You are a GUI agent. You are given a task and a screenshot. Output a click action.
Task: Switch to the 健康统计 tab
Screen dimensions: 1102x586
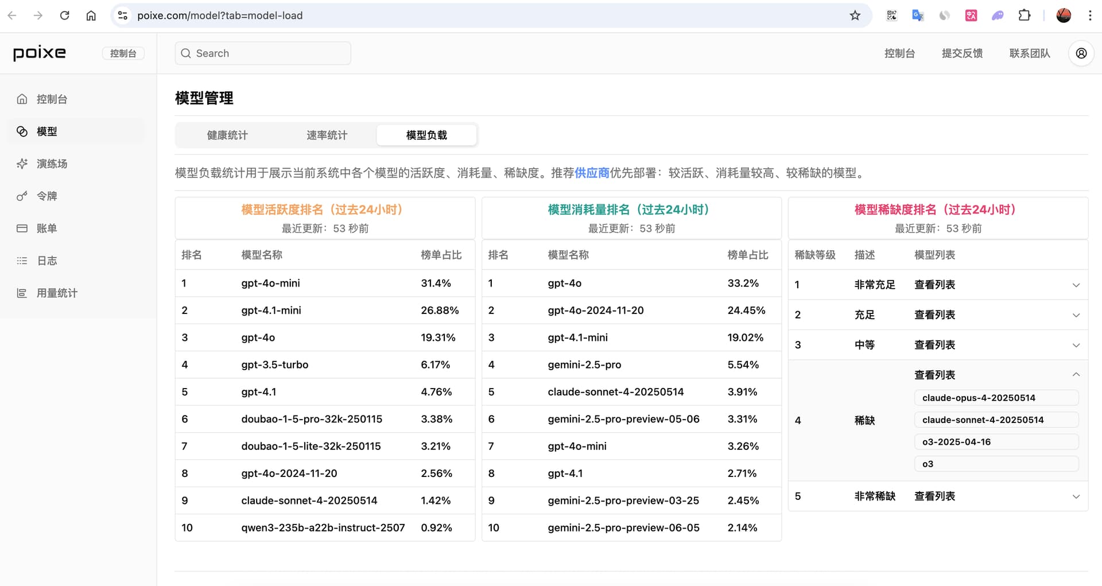tap(227, 135)
